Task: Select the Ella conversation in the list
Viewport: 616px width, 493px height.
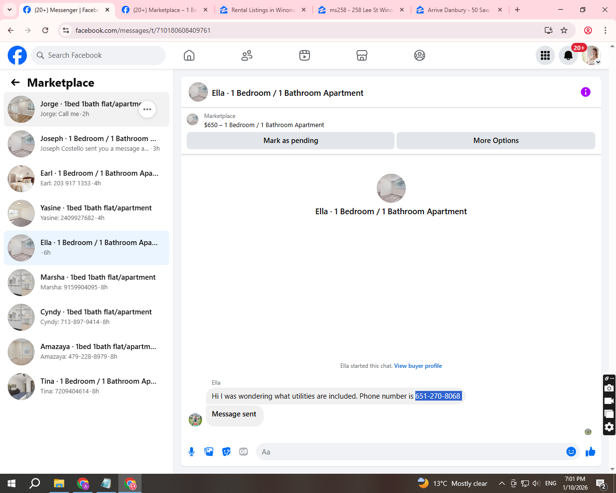Action: 87,248
